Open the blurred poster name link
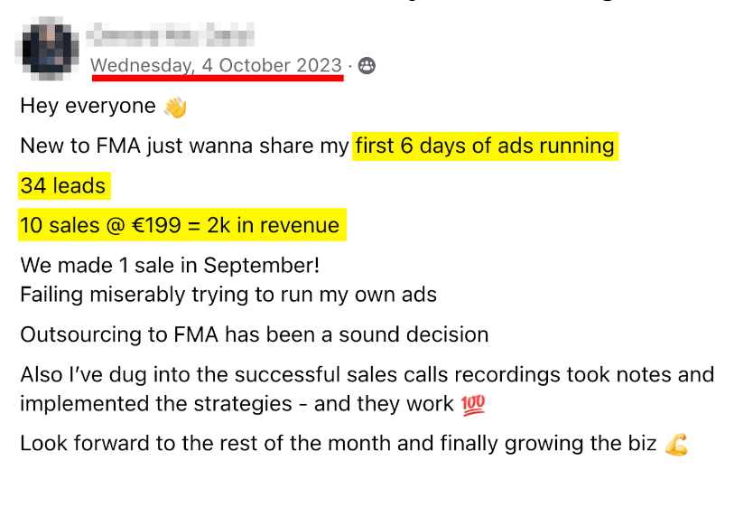Viewport: 753px width, 508px height. pos(170,34)
